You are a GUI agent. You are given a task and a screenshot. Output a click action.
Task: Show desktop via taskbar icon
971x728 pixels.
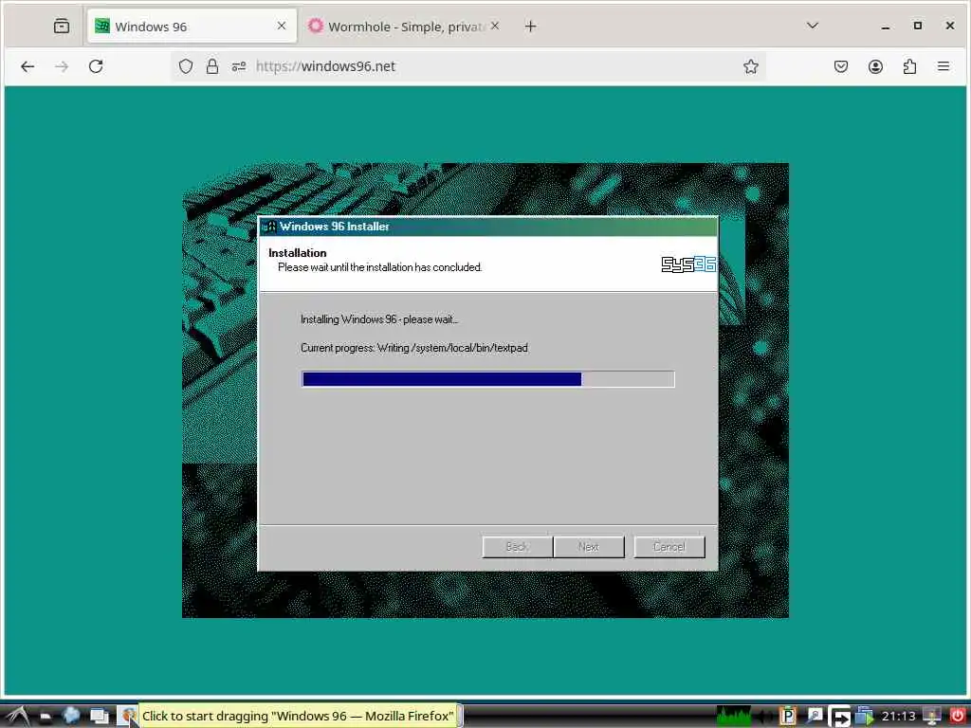point(45,717)
